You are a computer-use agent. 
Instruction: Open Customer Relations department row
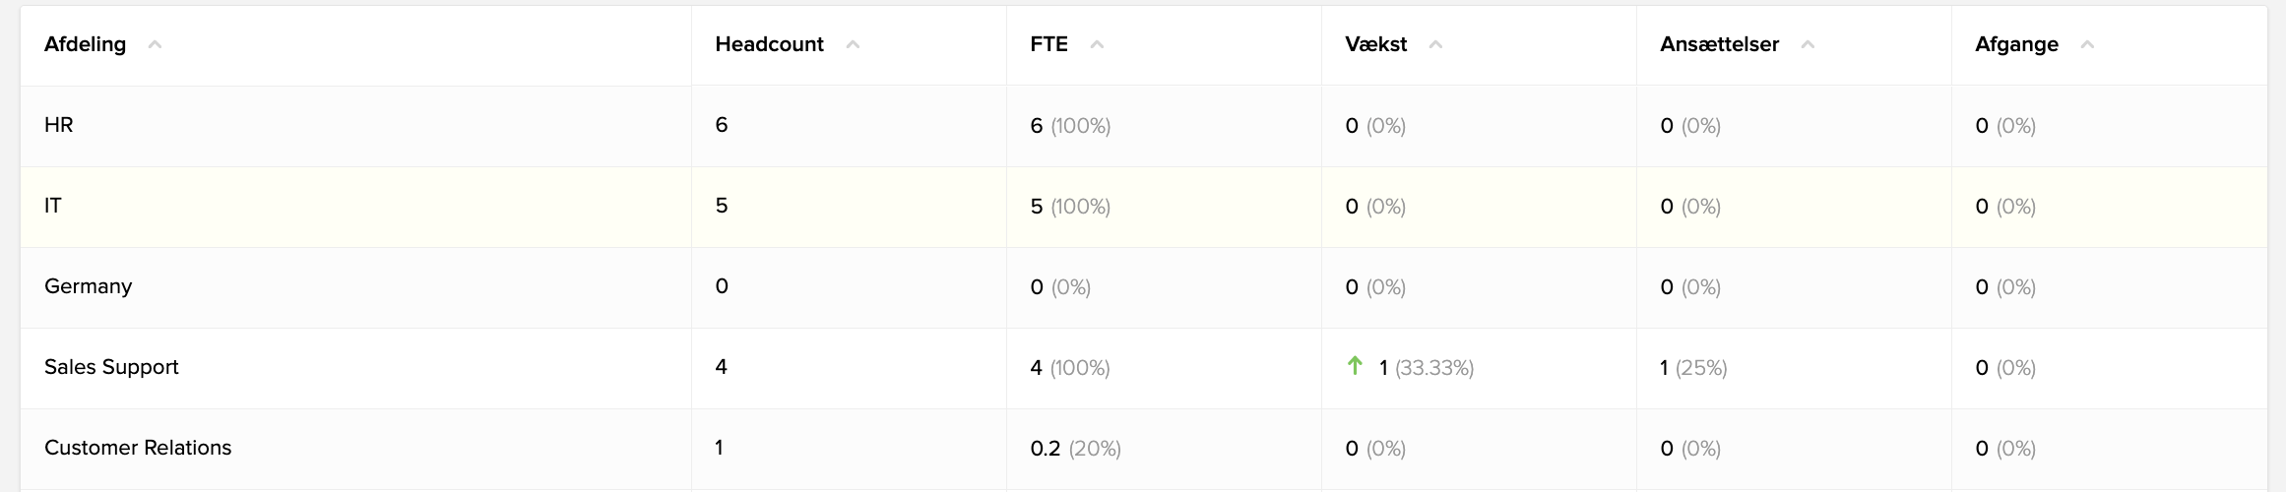[1143, 449]
